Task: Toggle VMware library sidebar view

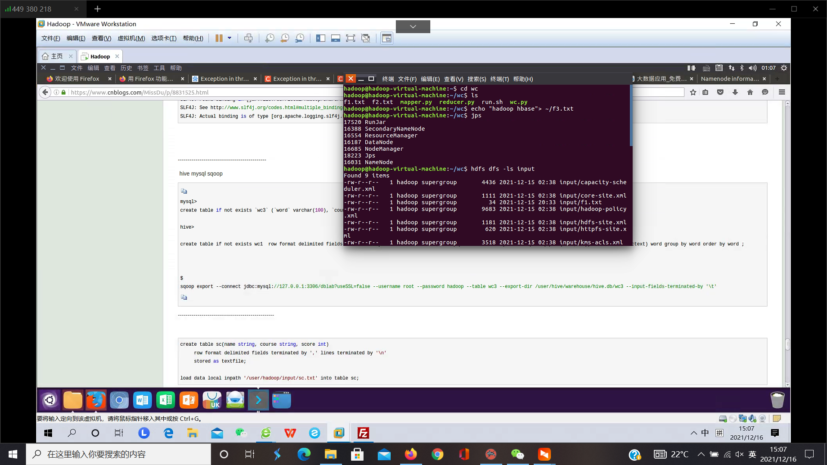Action: (x=320, y=38)
